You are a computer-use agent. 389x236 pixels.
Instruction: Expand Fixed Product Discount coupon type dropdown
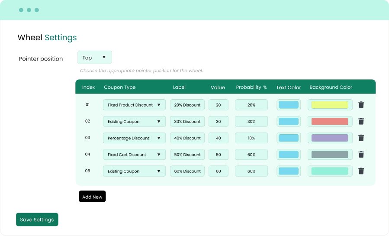[x=134, y=105]
